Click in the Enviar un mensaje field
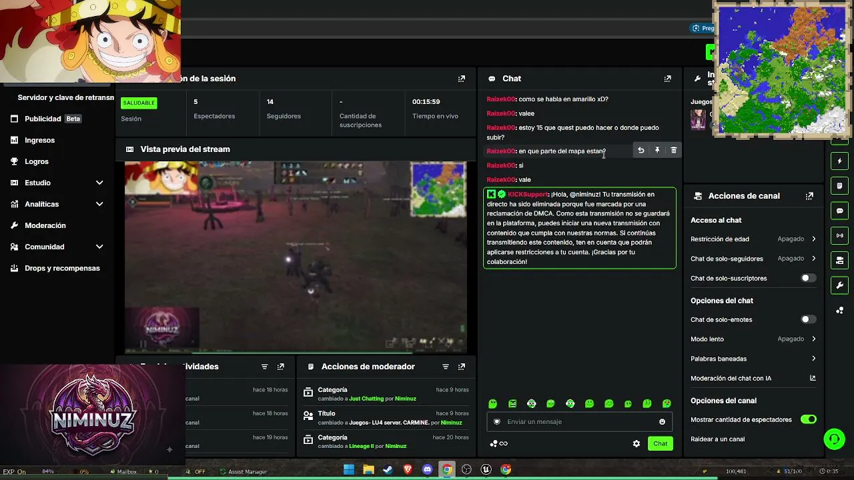The width and height of the screenshot is (854, 480). tap(579, 422)
